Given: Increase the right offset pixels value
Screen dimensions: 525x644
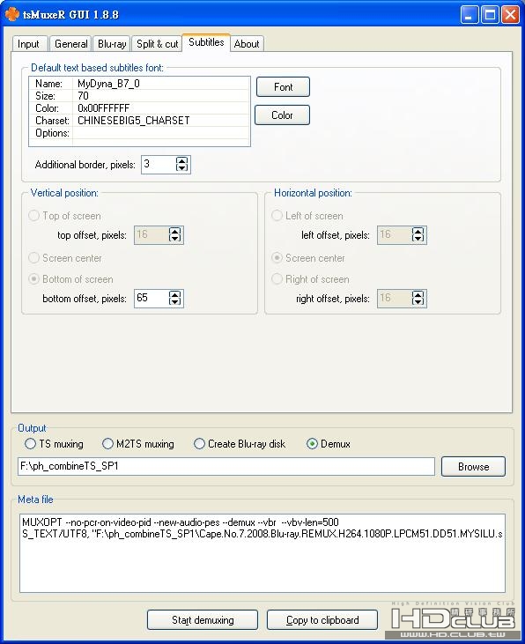Looking at the screenshot, I should point(418,294).
